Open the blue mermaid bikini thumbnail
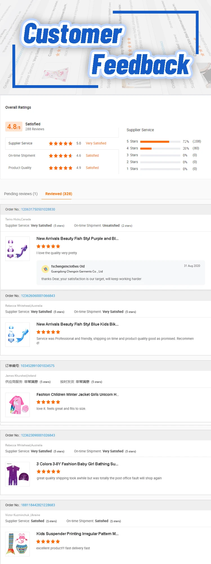Image resolution: width=211 pixels, height=564 pixels. 17,334
